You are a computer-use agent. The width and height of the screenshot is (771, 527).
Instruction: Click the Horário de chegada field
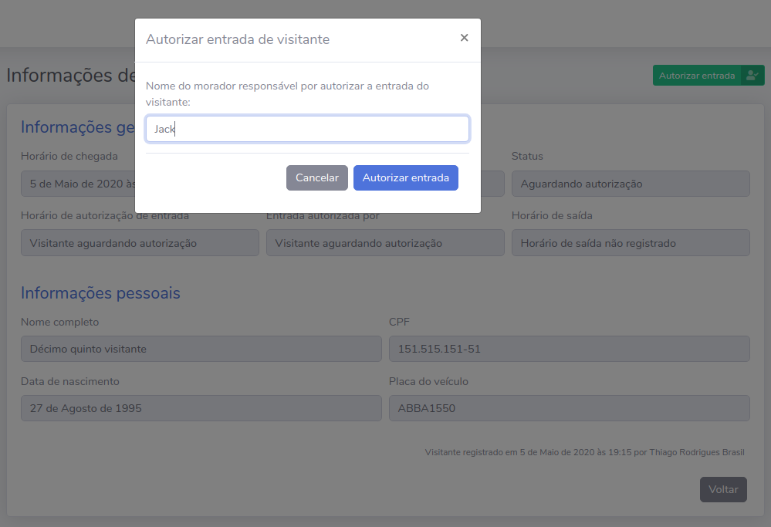[x=78, y=184]
